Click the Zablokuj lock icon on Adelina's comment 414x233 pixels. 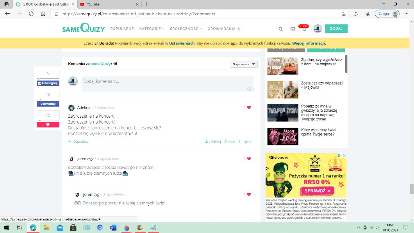tap(207, 142)
